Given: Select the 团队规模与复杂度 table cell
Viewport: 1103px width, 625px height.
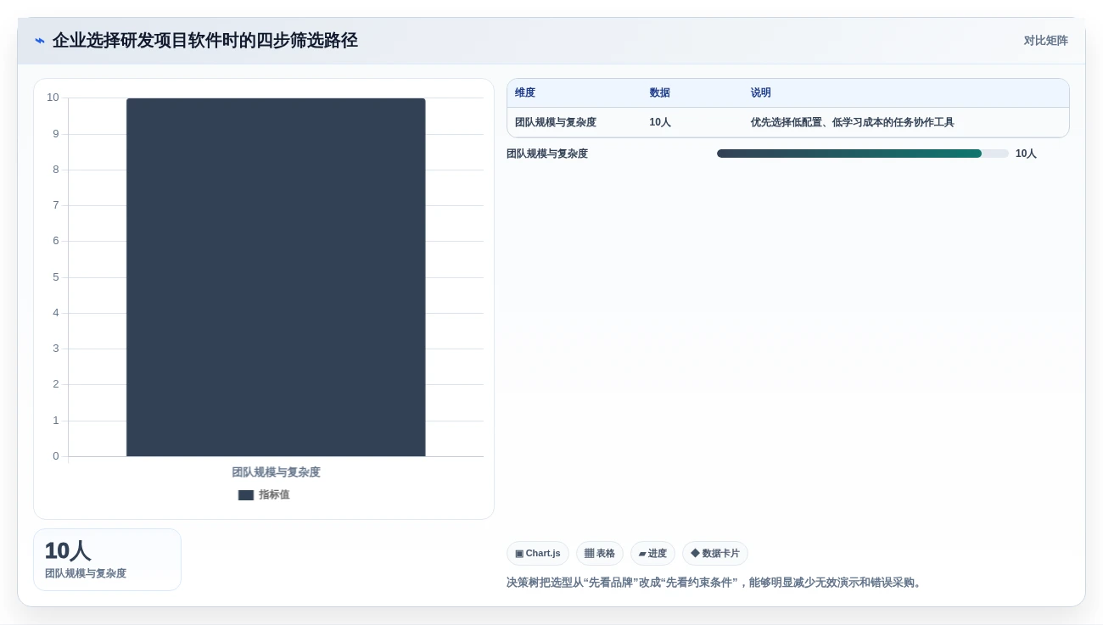Looking at the screenshot, I should click(x=556, y=122).
